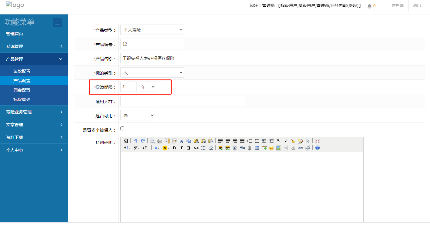Click the undo icon in editor toolbar
The height and width of the screenshot is (225, 430).
pos(136,141)
